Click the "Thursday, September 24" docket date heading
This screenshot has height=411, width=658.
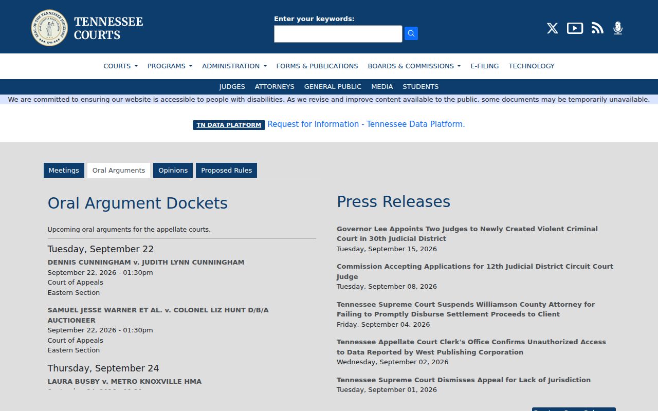click(103, 368)
